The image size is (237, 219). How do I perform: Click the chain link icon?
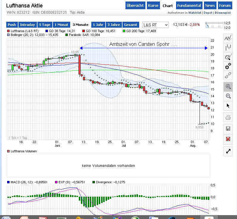[228, 75]
